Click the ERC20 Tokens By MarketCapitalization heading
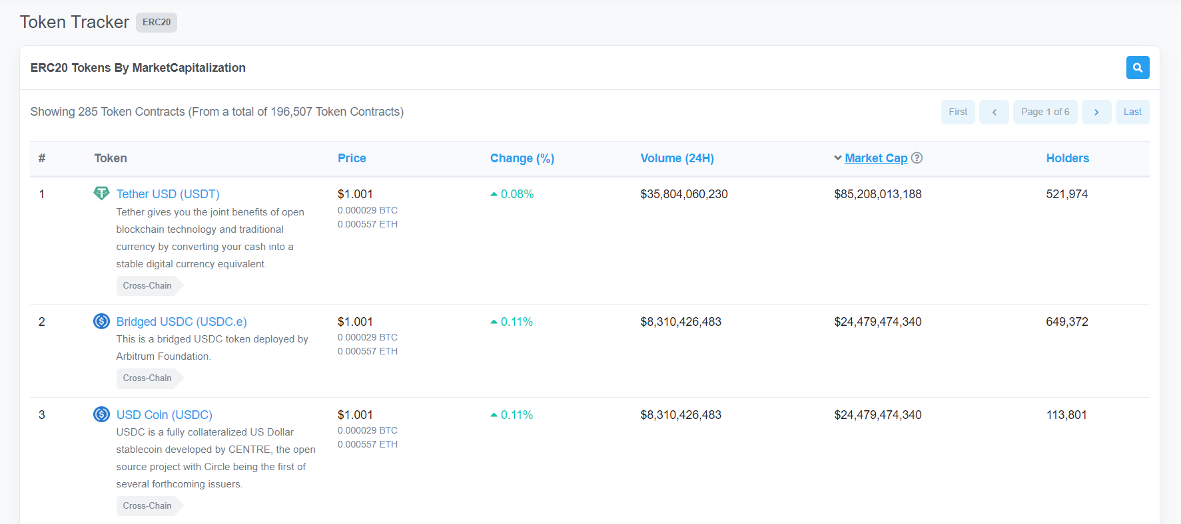Image resolution: width=1181 pixels, height=524 pixels. point(138,68)
